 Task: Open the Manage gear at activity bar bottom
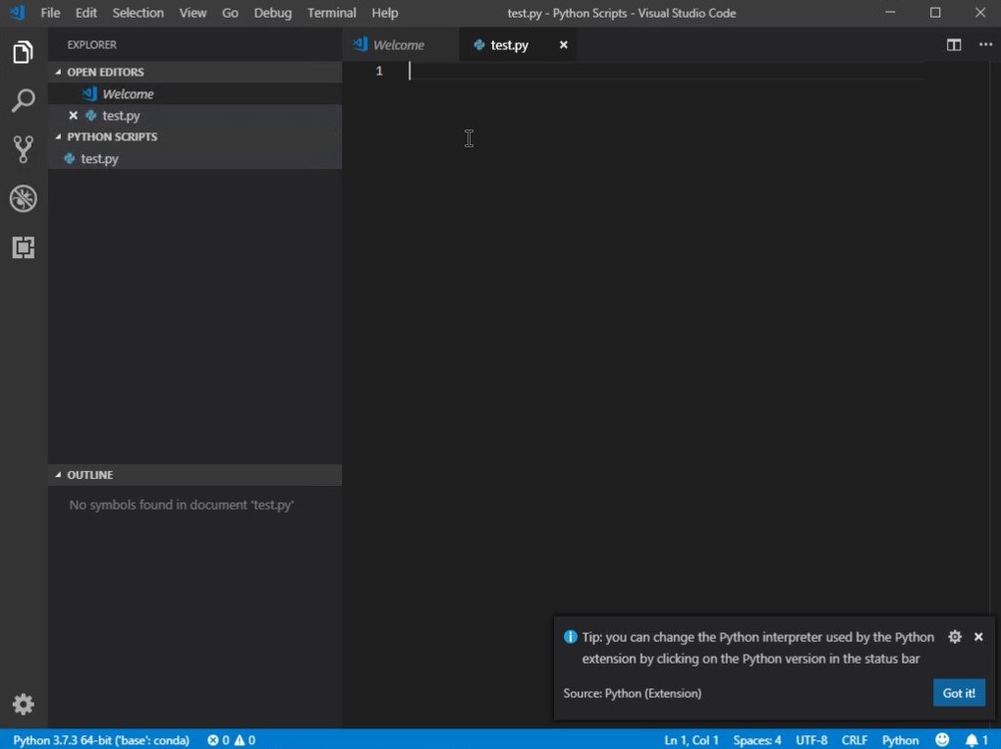23,705
